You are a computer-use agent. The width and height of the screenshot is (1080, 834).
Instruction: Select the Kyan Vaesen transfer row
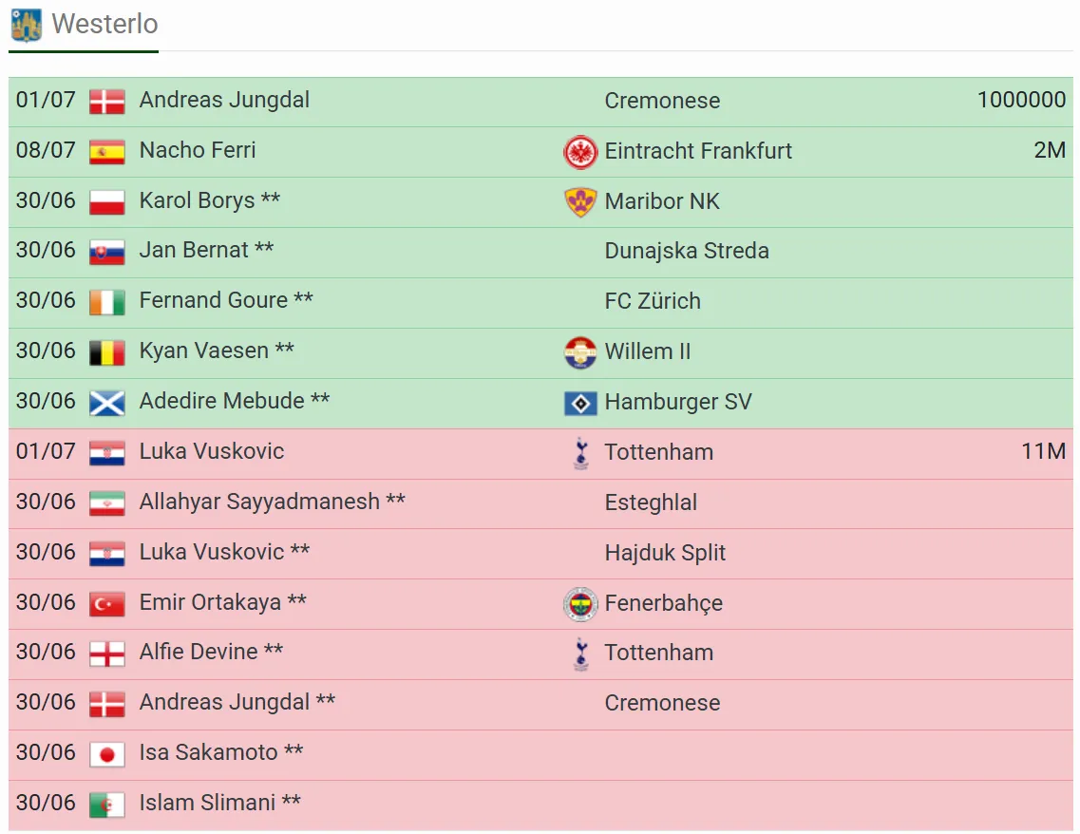pos(540,352)
